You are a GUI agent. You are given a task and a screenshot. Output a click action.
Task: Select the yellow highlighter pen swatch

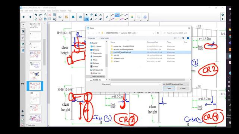[x=117, y=19]
